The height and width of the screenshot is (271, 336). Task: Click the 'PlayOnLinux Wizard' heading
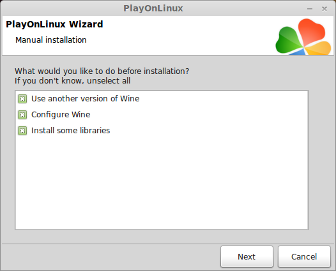tap(54, 24)
